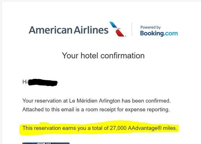201x144 pixels.
Task: Open the hotel thumbnail image at bottom
Action: tap(46, 143)
